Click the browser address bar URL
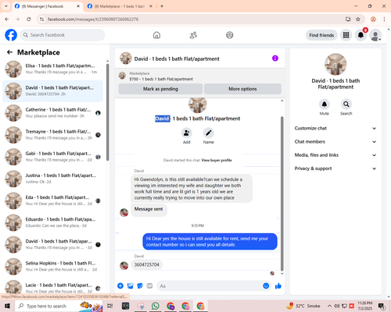This screenshot has width=391, height=312. click(93, 19)
